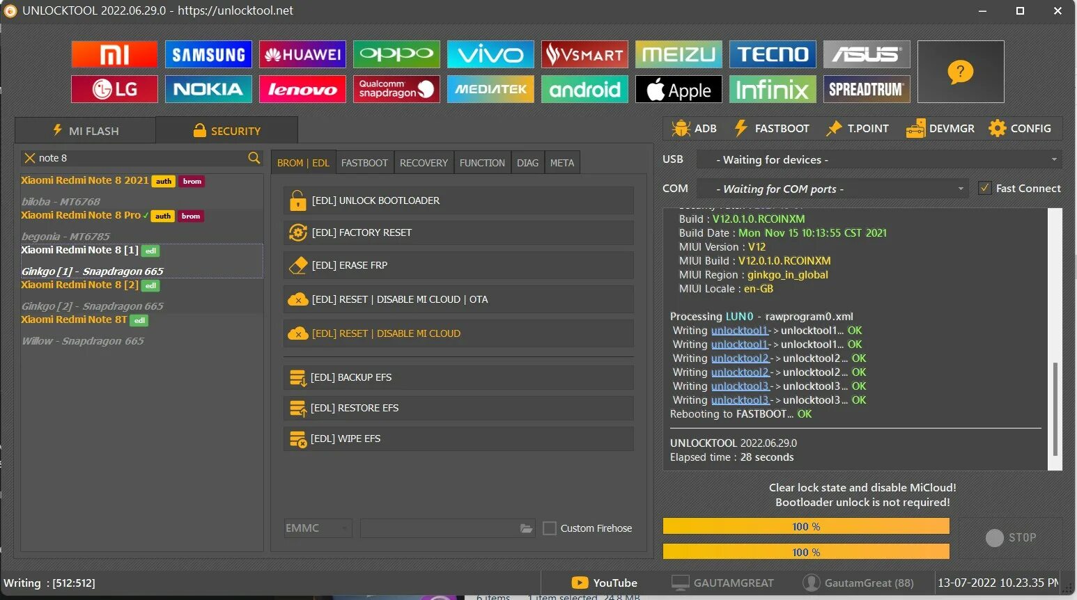
Task: Open the help question mark panel
Action: point(961,72)
